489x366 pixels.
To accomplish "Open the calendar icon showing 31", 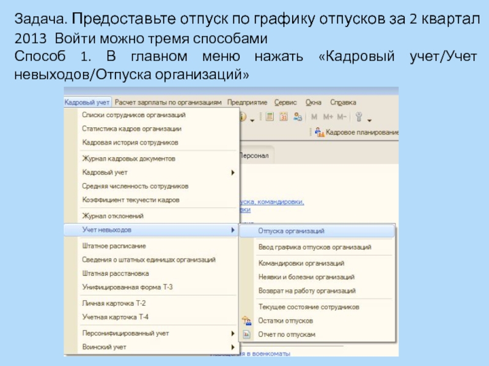I will [x=284, y=117].
